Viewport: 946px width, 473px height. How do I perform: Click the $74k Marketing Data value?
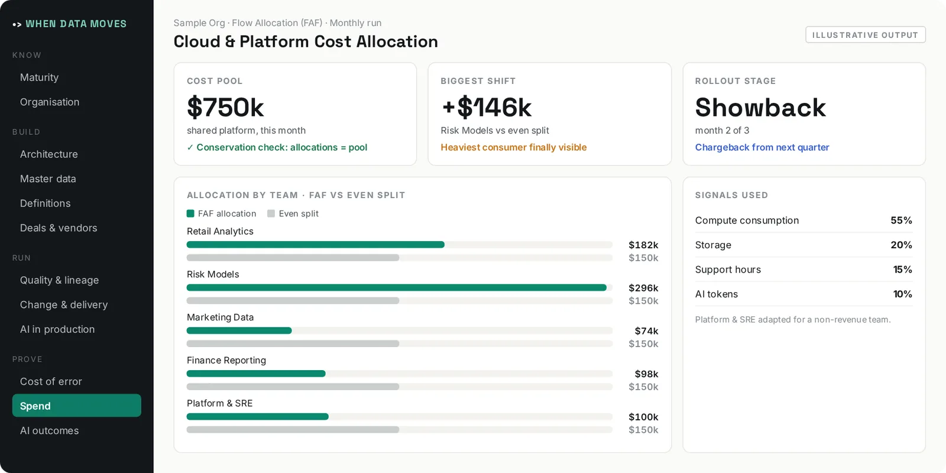click(x=646, y=331)
